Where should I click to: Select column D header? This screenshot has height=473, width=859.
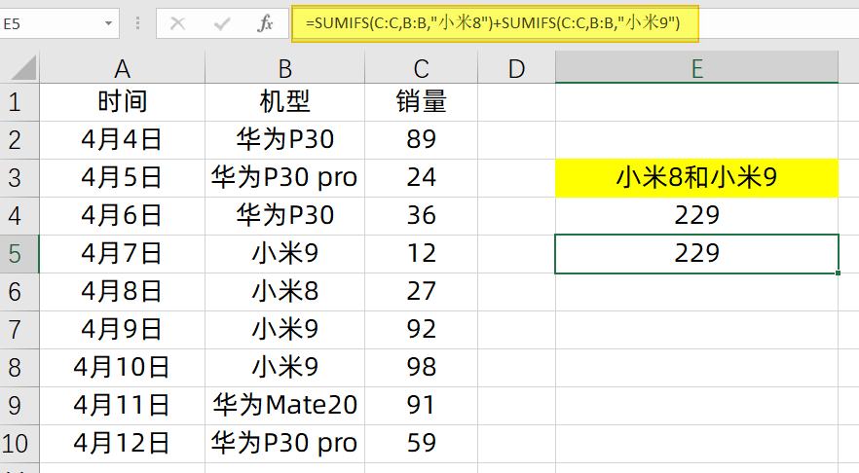516,68
